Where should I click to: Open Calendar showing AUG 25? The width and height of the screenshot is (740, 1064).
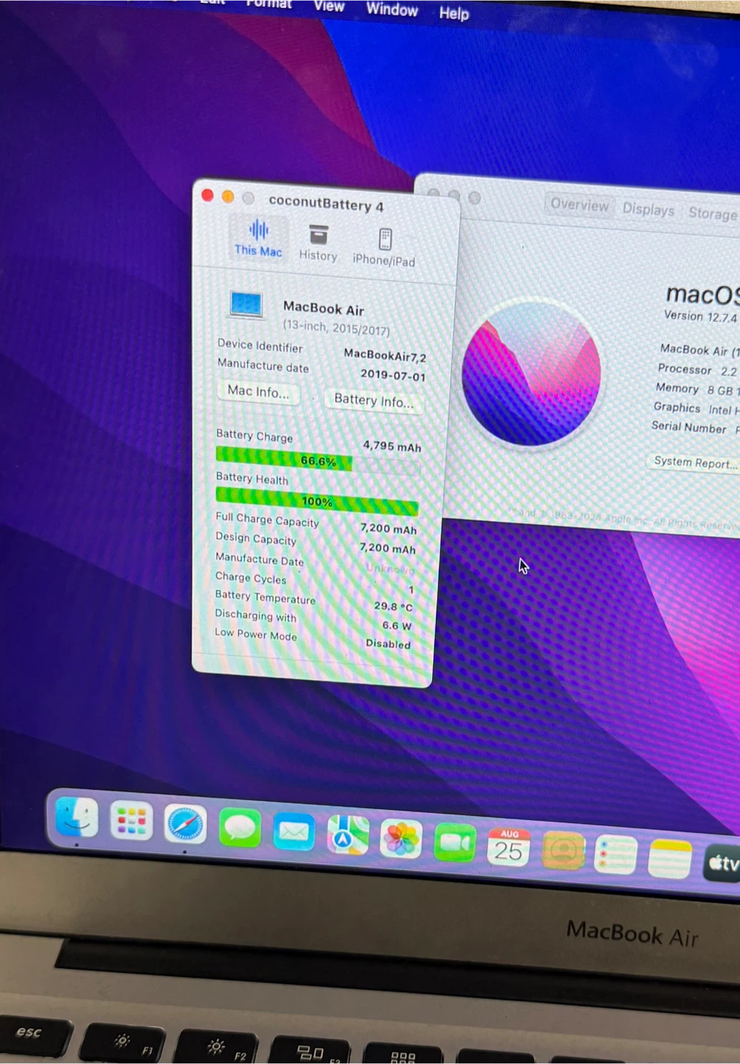pyautogui.click(x=509, y=847)
